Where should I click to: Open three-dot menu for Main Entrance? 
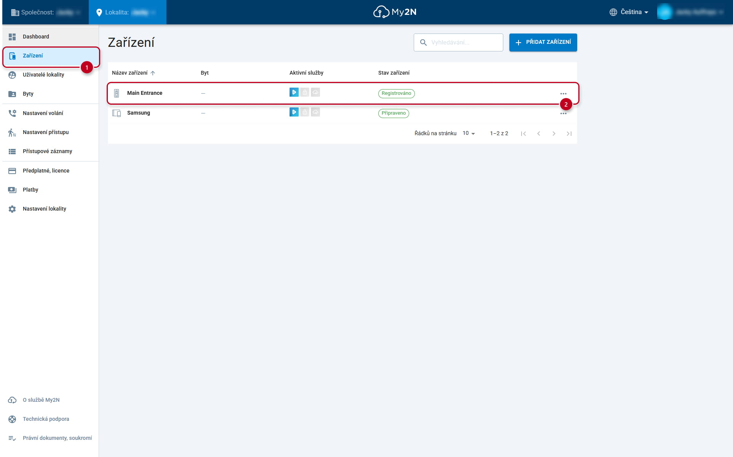(563, 94)
